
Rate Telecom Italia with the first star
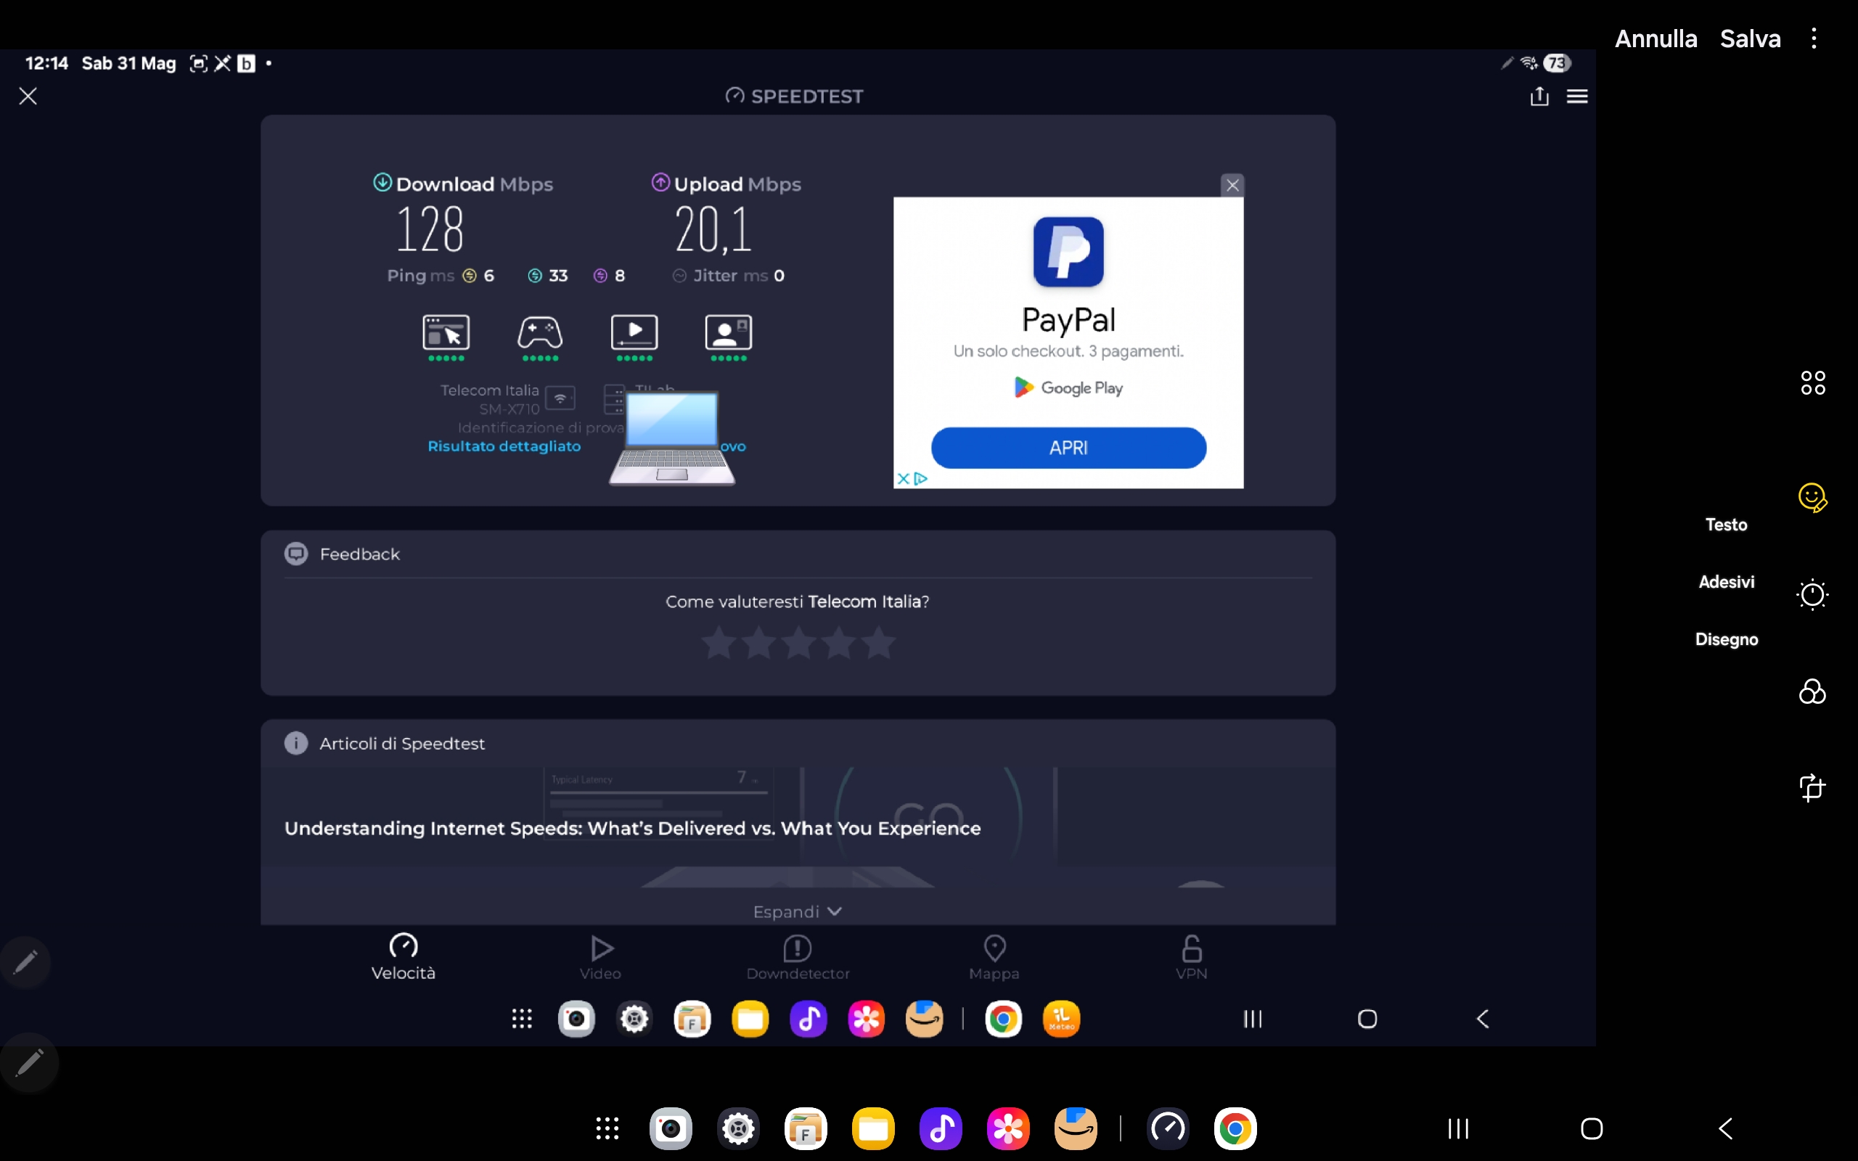[719, 643]
